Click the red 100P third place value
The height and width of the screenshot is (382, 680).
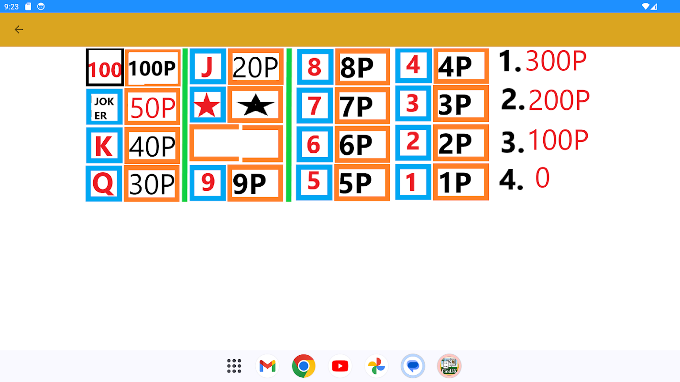(558, 140)
